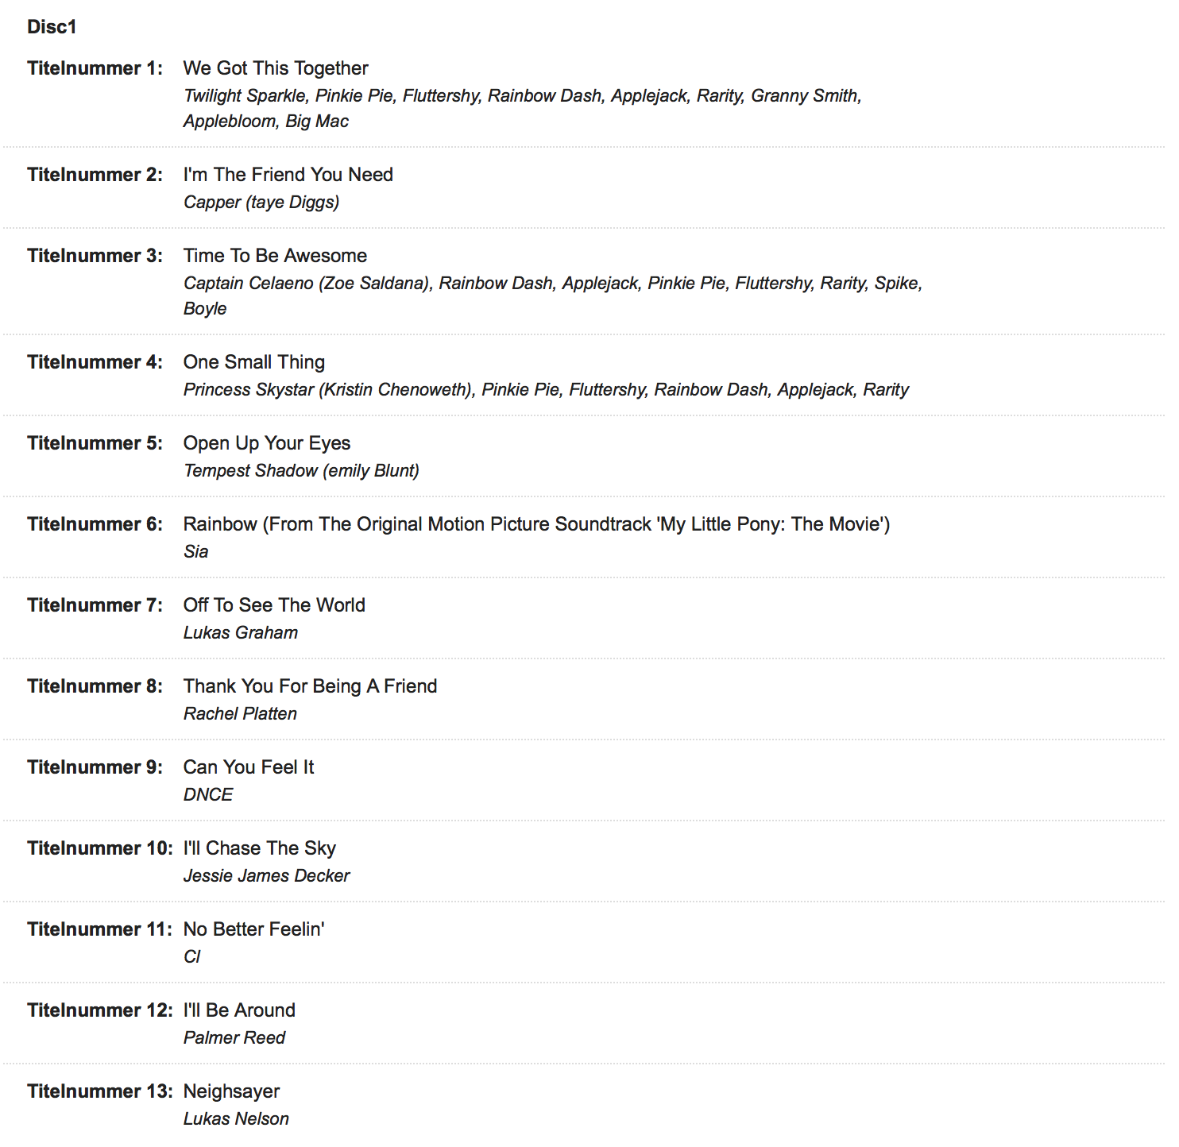This screenshot has height=1147, width=1179.
Task: Open the track Time To Be Awesome
Action: coord(275,256)
